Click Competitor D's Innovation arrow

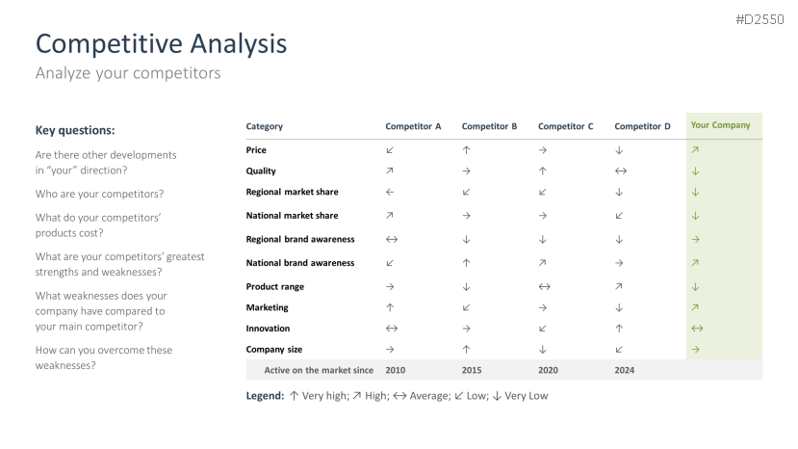620,329
